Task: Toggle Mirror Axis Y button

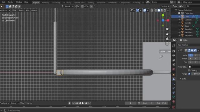Action: 196,55
